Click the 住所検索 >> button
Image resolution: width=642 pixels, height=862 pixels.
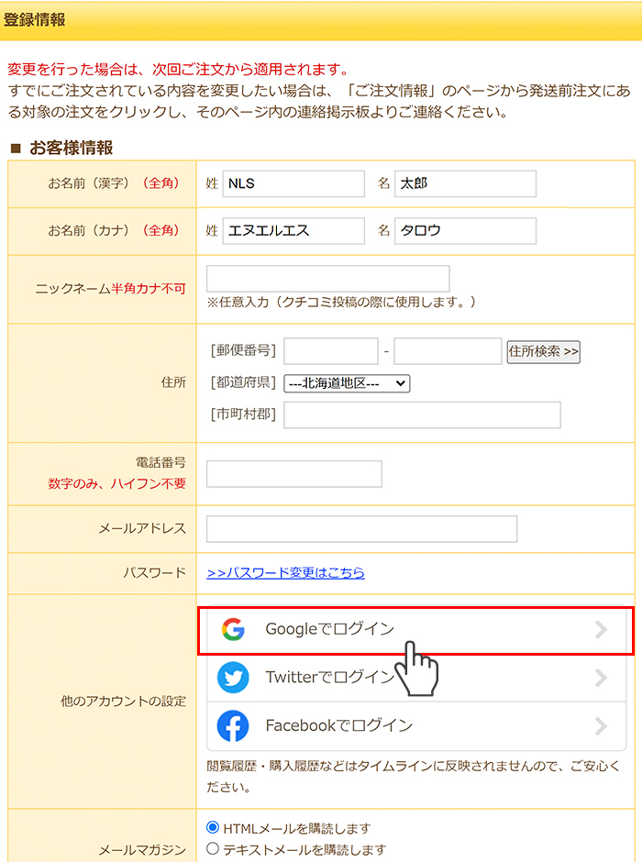pos(543,351)
